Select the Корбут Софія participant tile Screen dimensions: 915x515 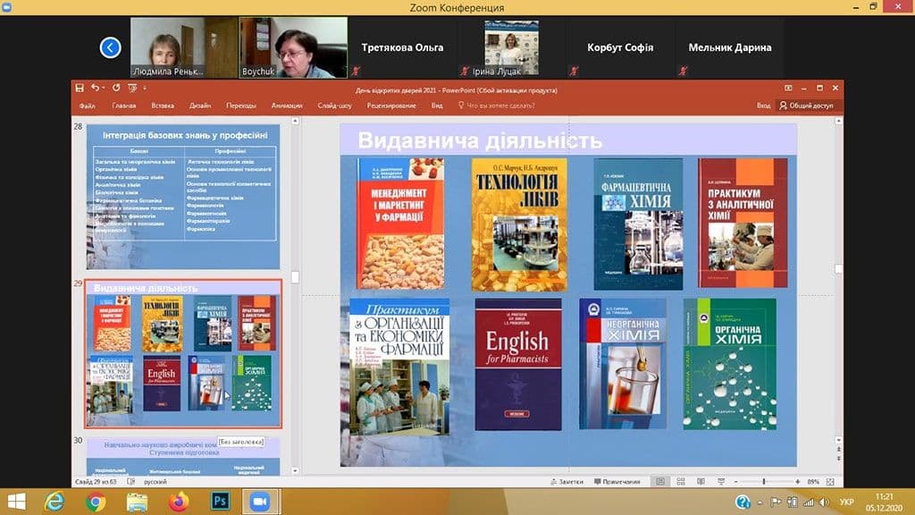620,47
